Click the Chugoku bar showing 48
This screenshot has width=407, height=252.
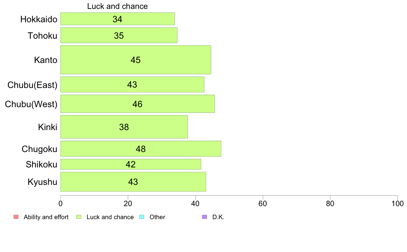tap(141, 149)
